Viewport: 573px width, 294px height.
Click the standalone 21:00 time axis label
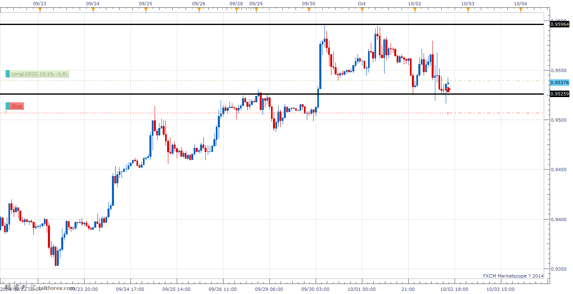408,289
